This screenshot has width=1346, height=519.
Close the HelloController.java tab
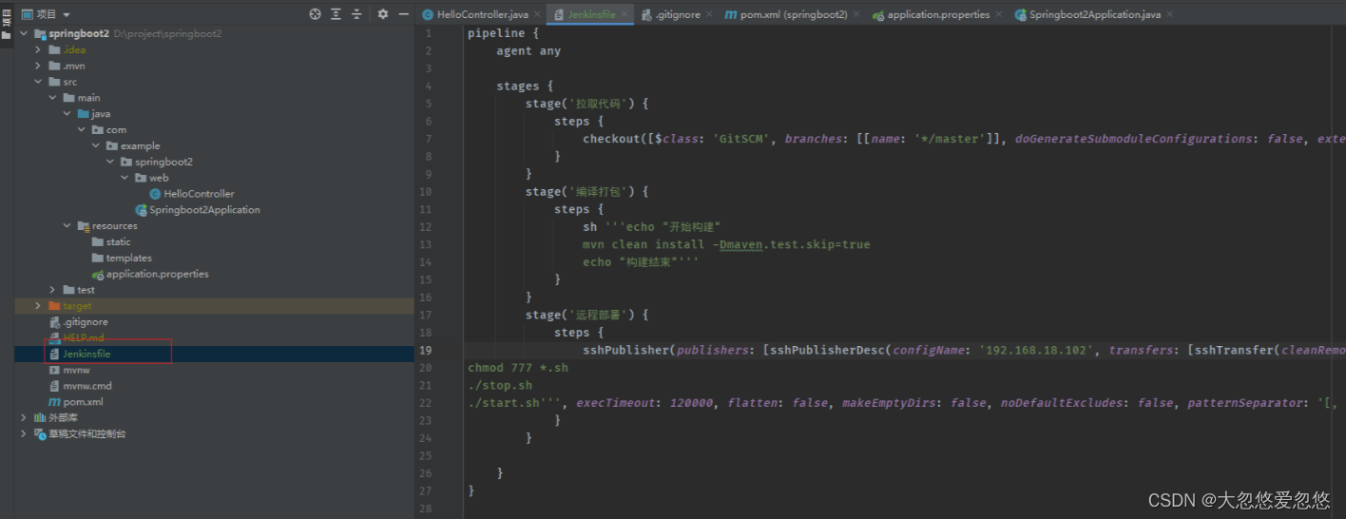coord(537,14)
